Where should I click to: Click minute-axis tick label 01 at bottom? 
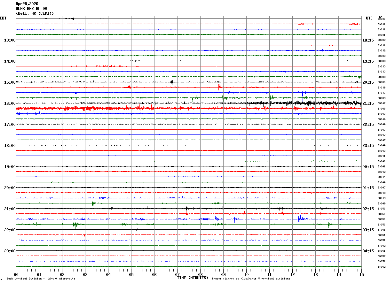(x=39, y=274)
